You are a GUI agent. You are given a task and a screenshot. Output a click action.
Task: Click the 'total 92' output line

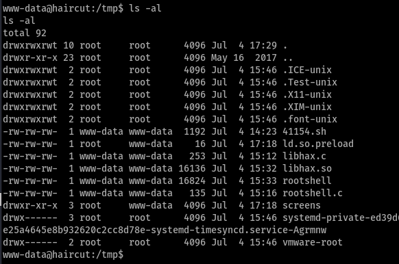25,33
